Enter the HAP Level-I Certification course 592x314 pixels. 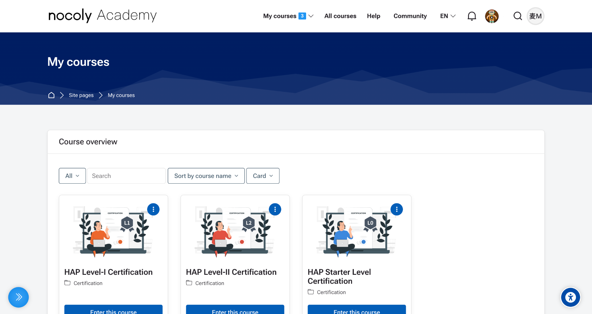(x=113, y=310)
